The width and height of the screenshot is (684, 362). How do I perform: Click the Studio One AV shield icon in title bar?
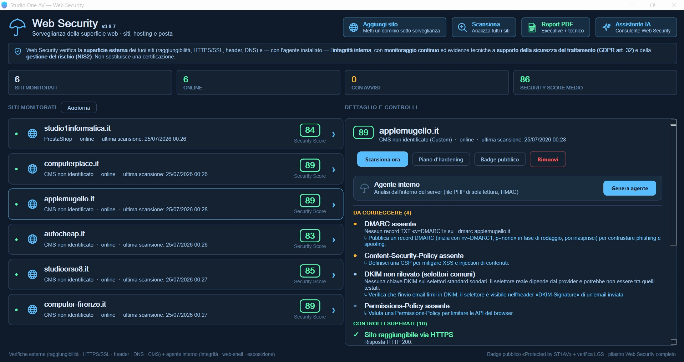tap(4, 5)
